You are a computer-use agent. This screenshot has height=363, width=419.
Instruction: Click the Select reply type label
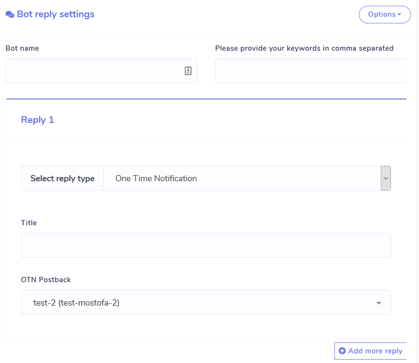click(x=62, y=178)
